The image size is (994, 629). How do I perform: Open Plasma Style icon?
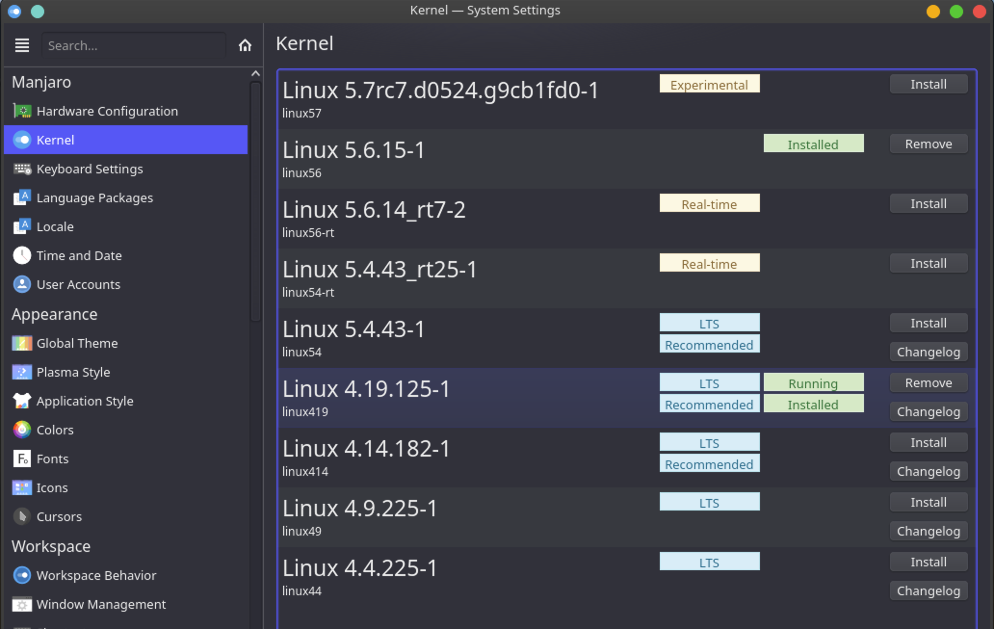(x=22, y=372)
